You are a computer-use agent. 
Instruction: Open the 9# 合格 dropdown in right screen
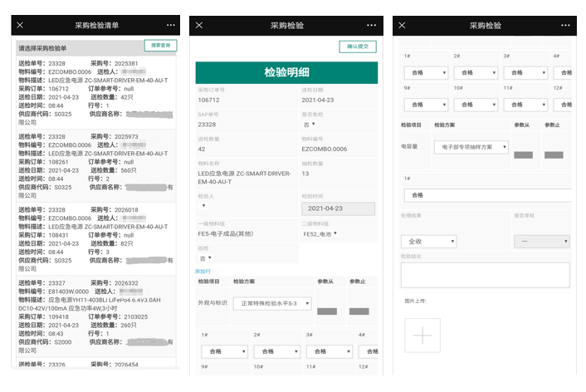[x=426, y=105]
